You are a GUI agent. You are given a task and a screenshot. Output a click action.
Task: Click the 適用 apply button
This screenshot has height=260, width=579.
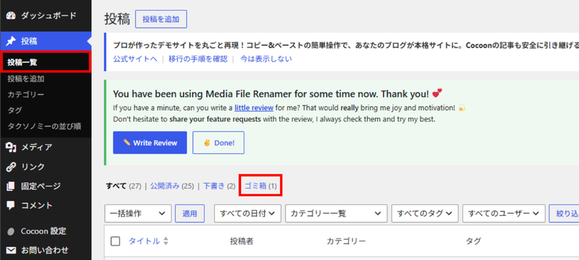pos(190,214)
